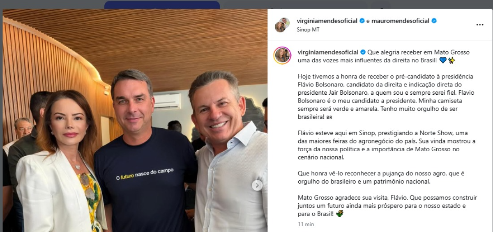Open the three-dot more options menu
This screenshot has width=493, height=232.
tap(479, 25)
